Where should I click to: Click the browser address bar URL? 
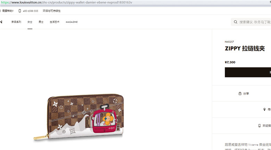coord(67,2)
